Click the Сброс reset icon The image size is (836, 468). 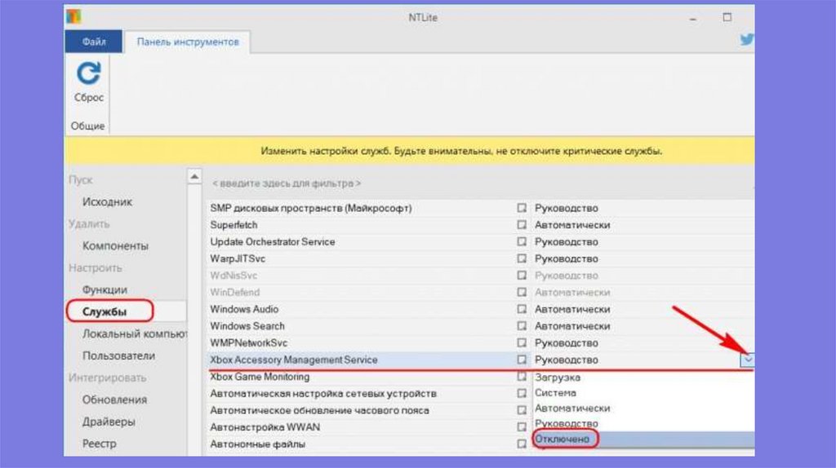click(x=88, y=73)
